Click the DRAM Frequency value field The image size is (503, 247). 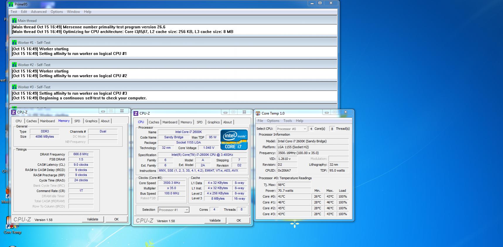pos(81,154)
